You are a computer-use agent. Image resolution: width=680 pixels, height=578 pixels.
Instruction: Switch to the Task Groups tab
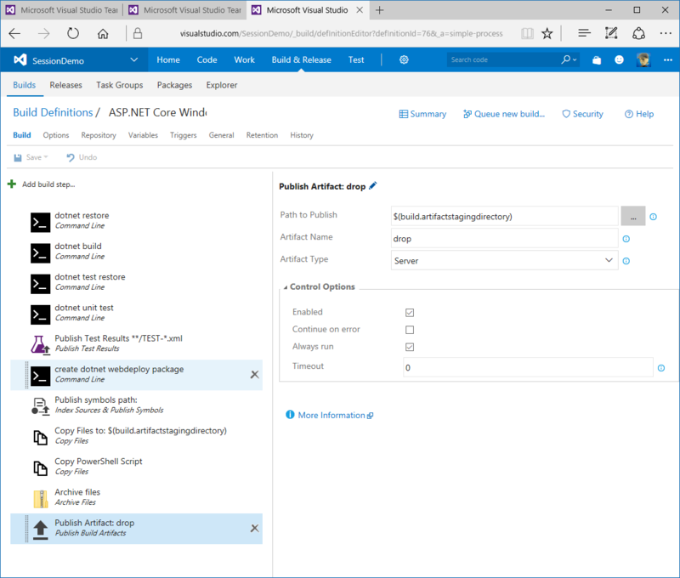coord(120,85)
